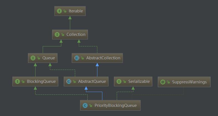Screen dimensions: 218x116
Task: Select the SuppressWarnings annotation node
Action: pos(184,82)
